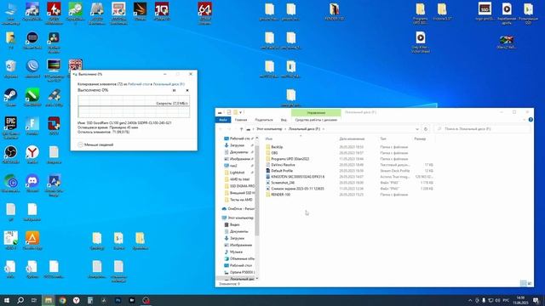
Task: Cancel the copy with the X button
Action: 187,90
